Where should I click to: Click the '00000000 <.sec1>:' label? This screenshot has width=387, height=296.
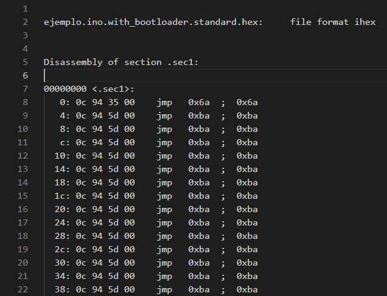(89, 89)
